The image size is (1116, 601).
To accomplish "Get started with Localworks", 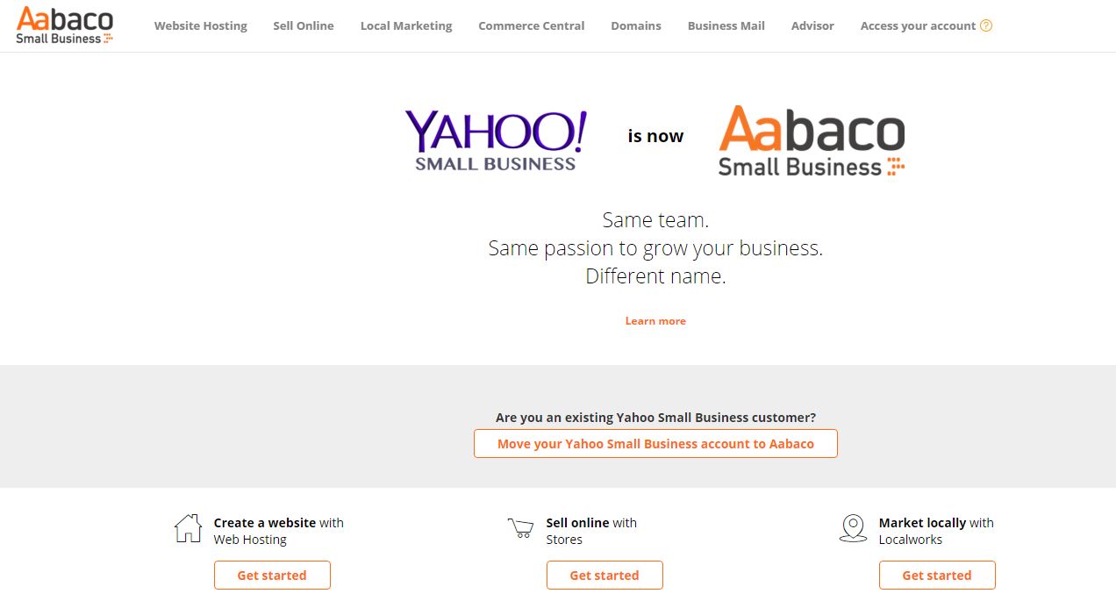I will point(937,576).
